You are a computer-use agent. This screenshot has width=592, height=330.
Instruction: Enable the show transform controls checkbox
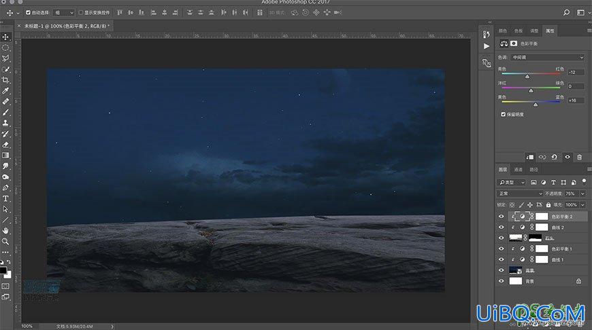tap(81, 12)
